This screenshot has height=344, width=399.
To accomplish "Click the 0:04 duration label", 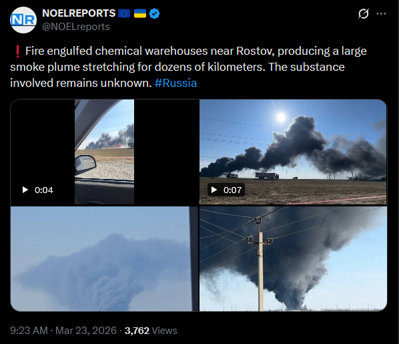I will click(44, 190).
